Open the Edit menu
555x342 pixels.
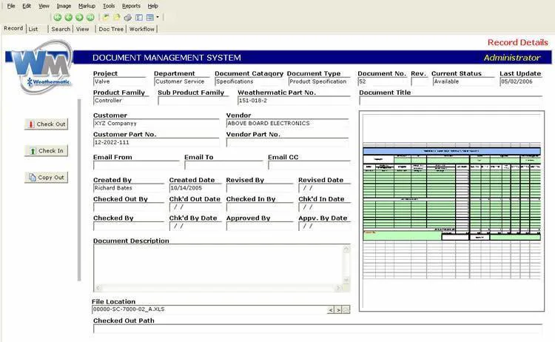point(27,6)
